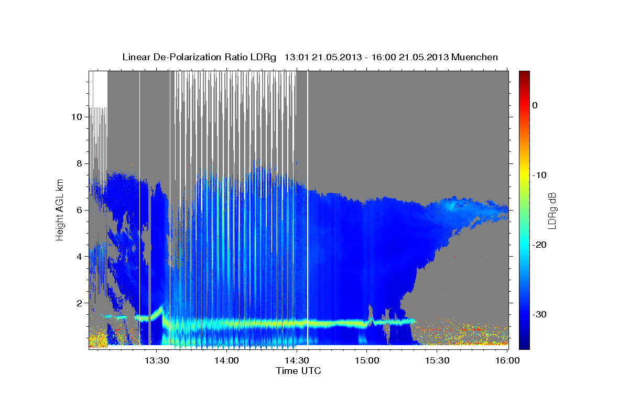Click the vertical LDRg colorbar scale

(524, 210)
